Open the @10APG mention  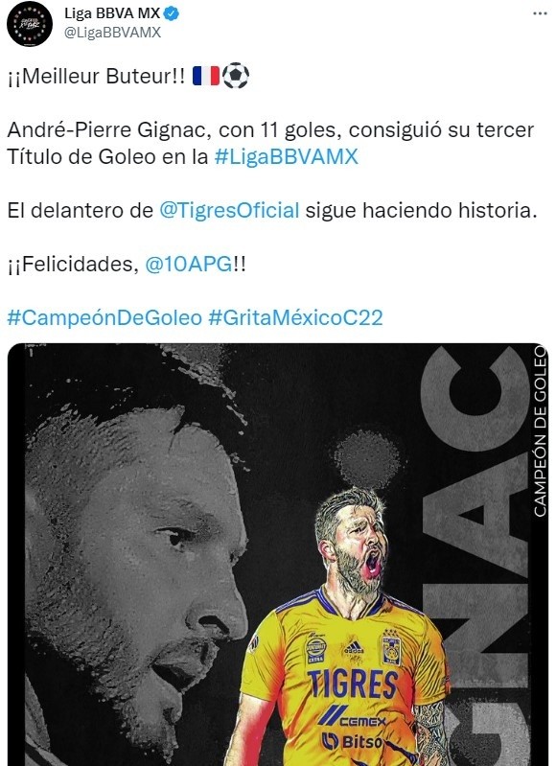(189, 265)
